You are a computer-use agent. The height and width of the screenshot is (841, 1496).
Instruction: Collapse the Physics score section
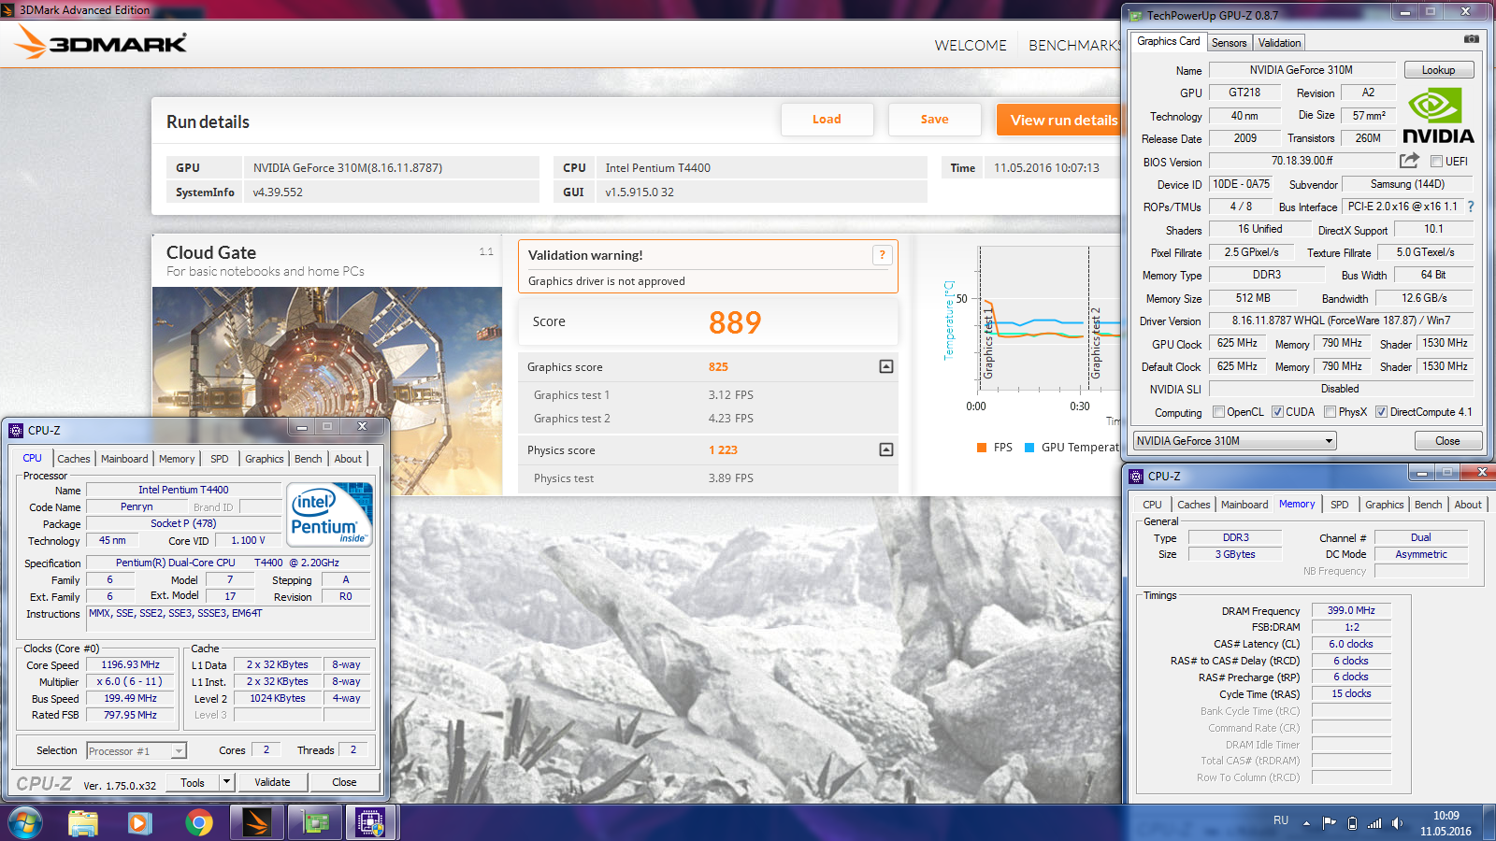(886, 449)
